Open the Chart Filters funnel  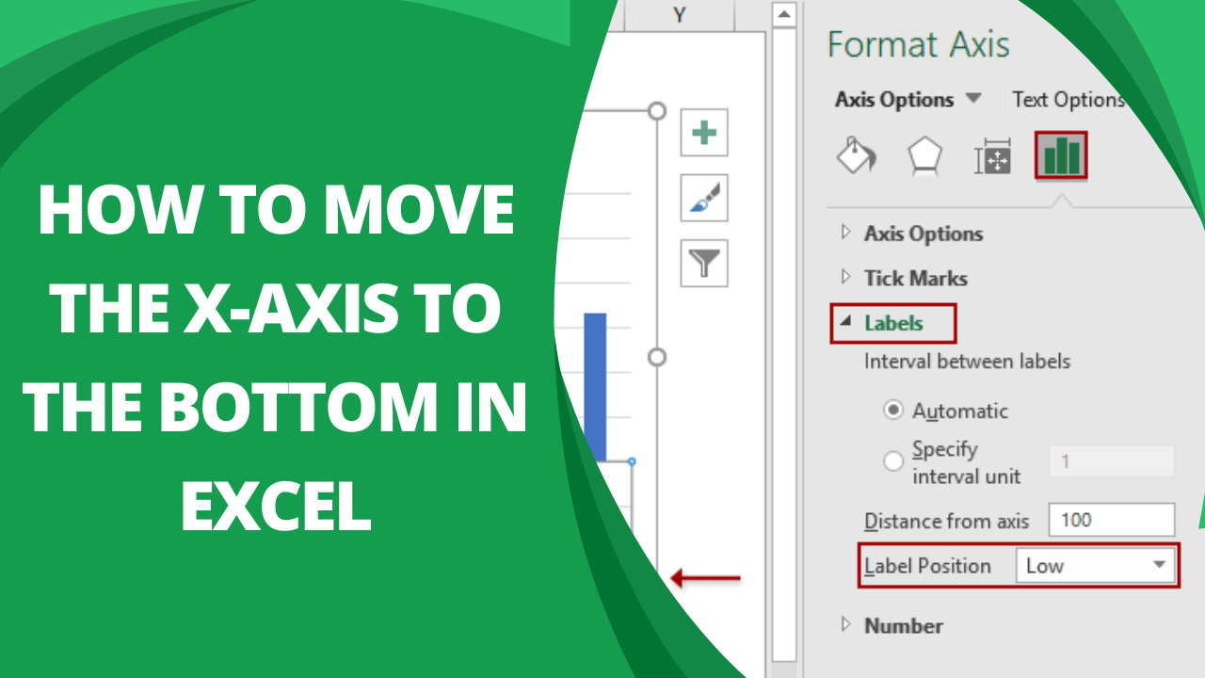(703, 263)
